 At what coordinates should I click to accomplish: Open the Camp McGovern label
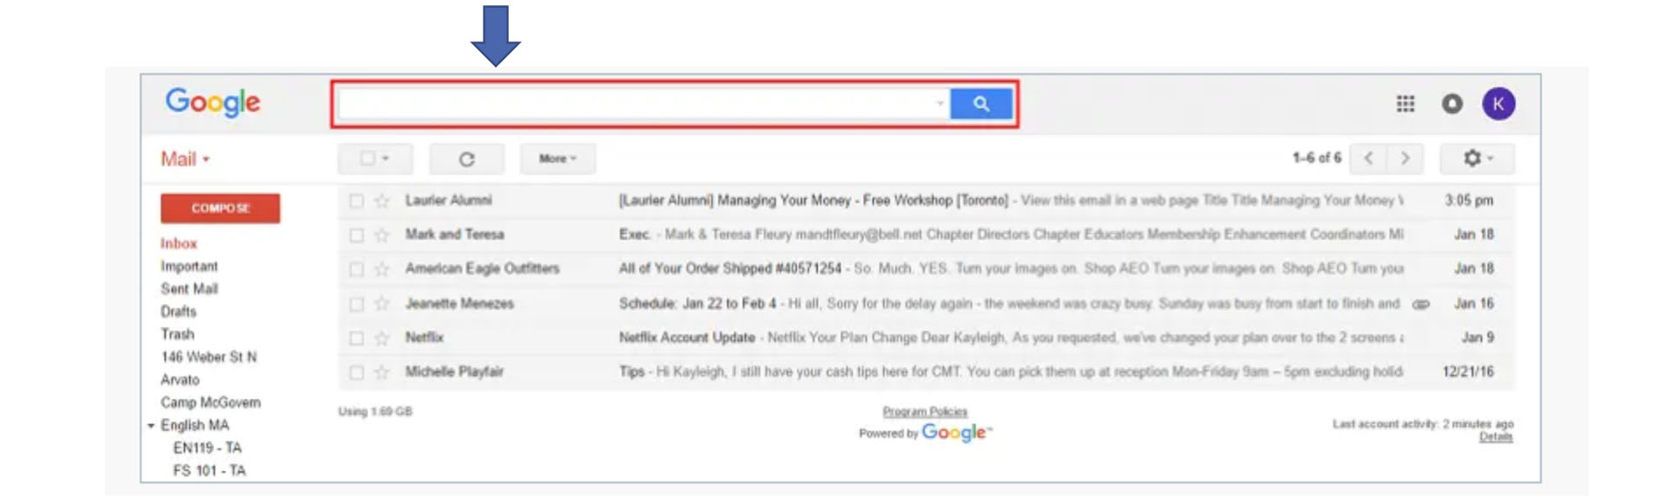210,402
